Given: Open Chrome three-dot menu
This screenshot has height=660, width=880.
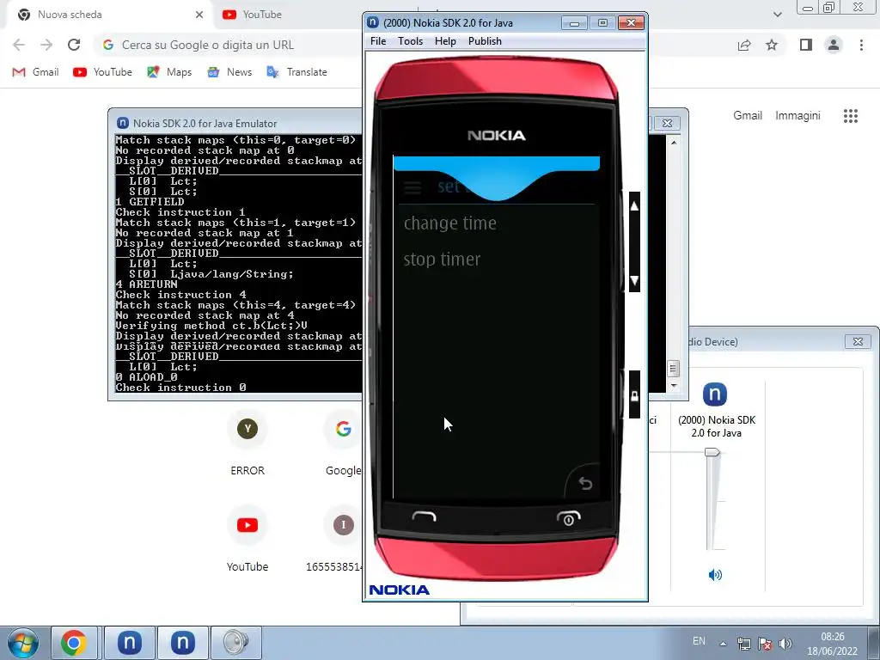Looking at the screenshot, I should 861,45.
